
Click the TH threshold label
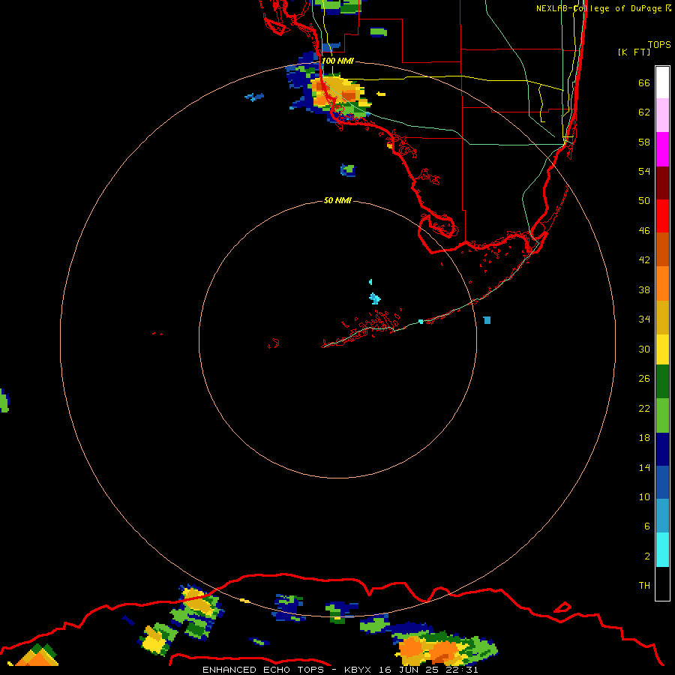(644, 586)
